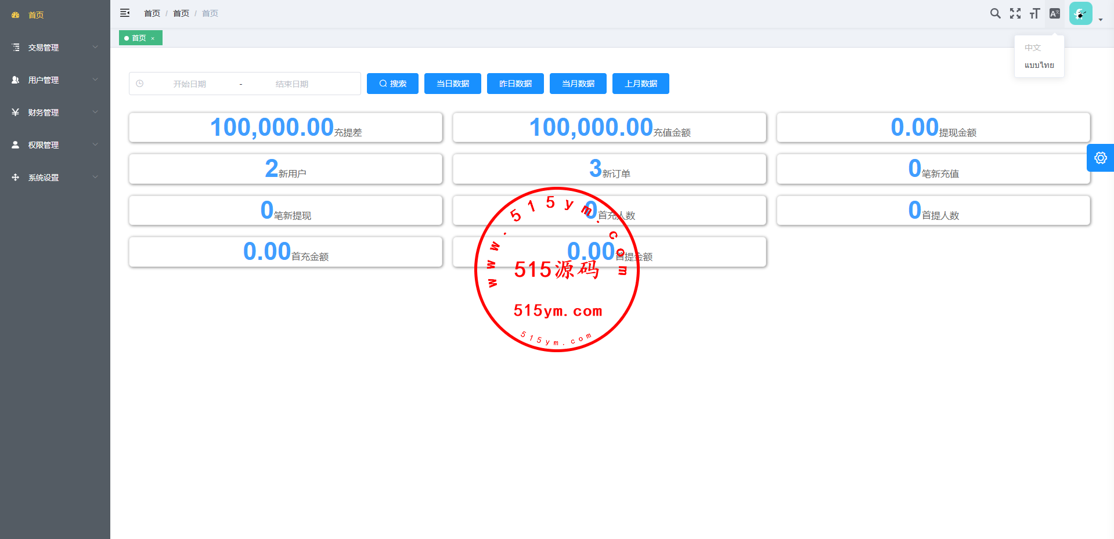Click the 开始日期 start date field
Image resolution: width=1114 pixels, height=539 pixels.
(190, 84)
